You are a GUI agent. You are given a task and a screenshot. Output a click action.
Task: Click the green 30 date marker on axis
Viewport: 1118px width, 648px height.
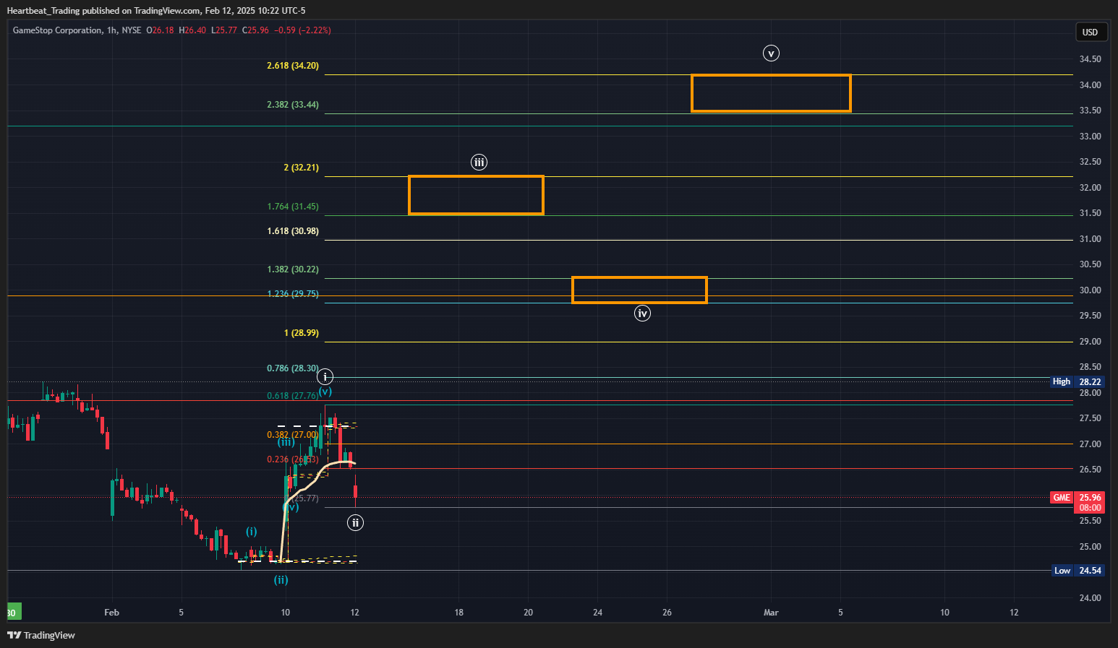pos(14,612)
